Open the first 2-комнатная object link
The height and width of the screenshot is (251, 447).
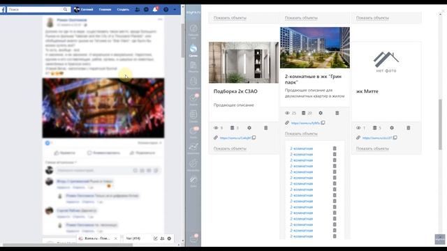click(x=301, y=149)
